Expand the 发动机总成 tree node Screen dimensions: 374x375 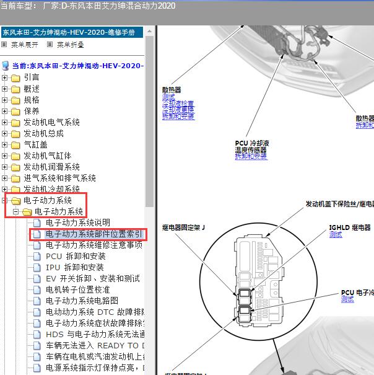(x=4, y=133)
